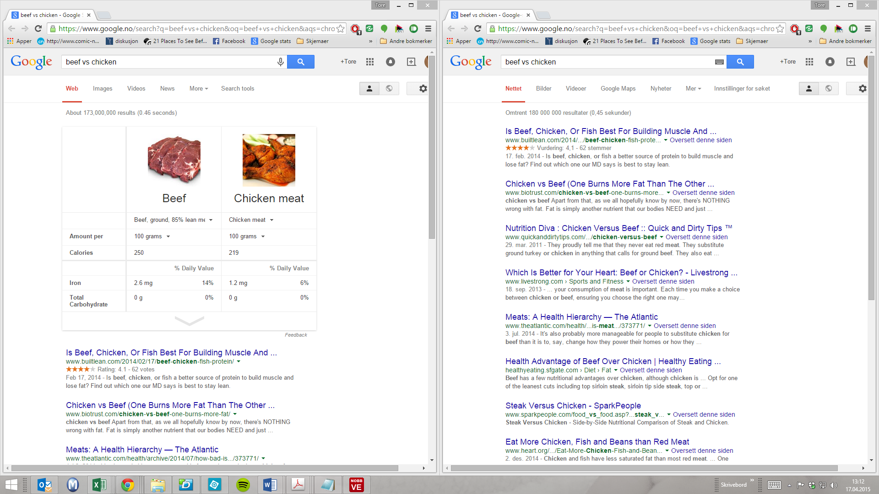Open Chrome hamburger menu in left window
The height and width of the screenshot is (494, 879).
click(x=429, y=28)
